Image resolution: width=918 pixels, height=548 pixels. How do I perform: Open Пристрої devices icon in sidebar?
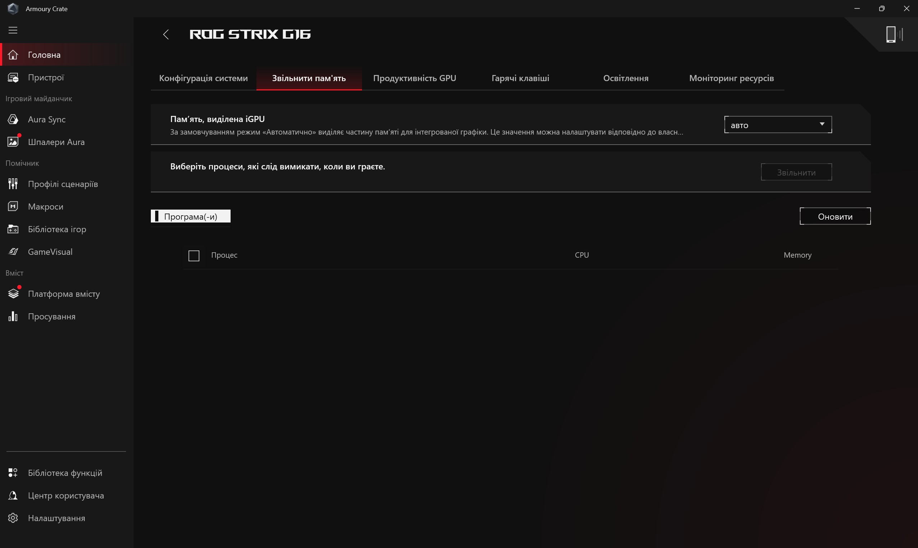click(x=13, y=78)
